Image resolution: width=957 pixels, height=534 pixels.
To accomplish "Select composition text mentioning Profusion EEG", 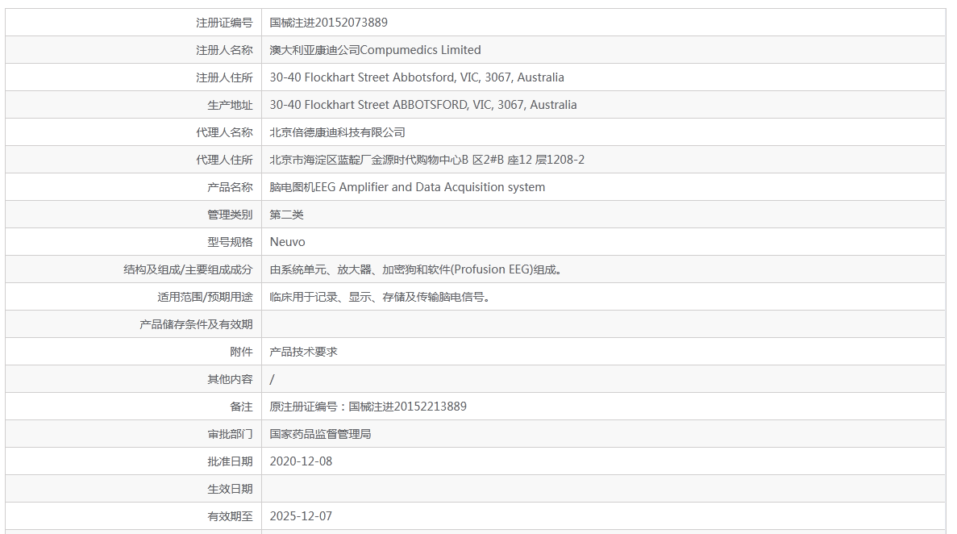I will click(x=416, y=269).
